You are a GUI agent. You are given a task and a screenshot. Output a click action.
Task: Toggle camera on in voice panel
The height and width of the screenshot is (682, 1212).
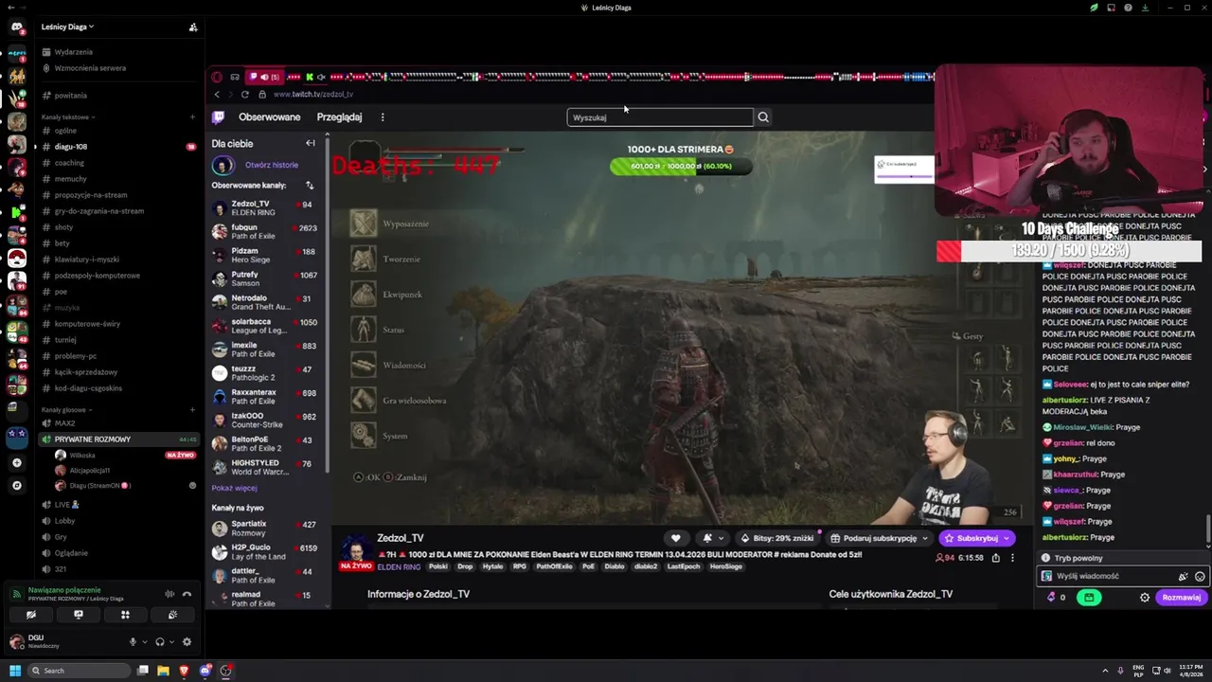[30, 615]
